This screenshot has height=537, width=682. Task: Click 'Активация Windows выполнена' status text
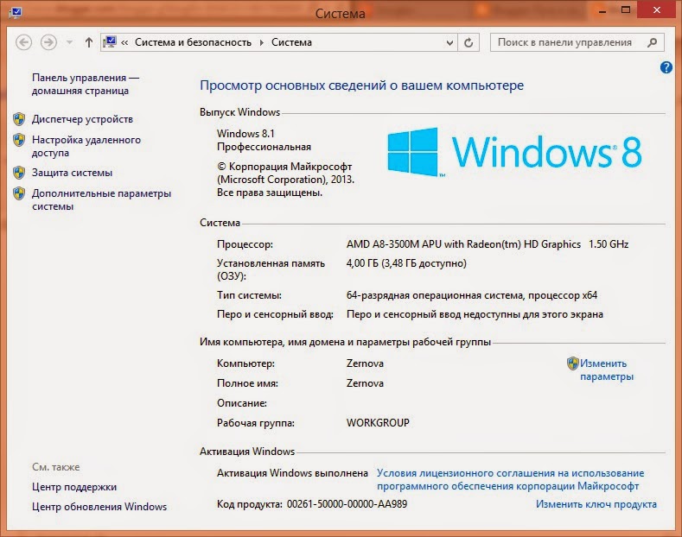292,473
